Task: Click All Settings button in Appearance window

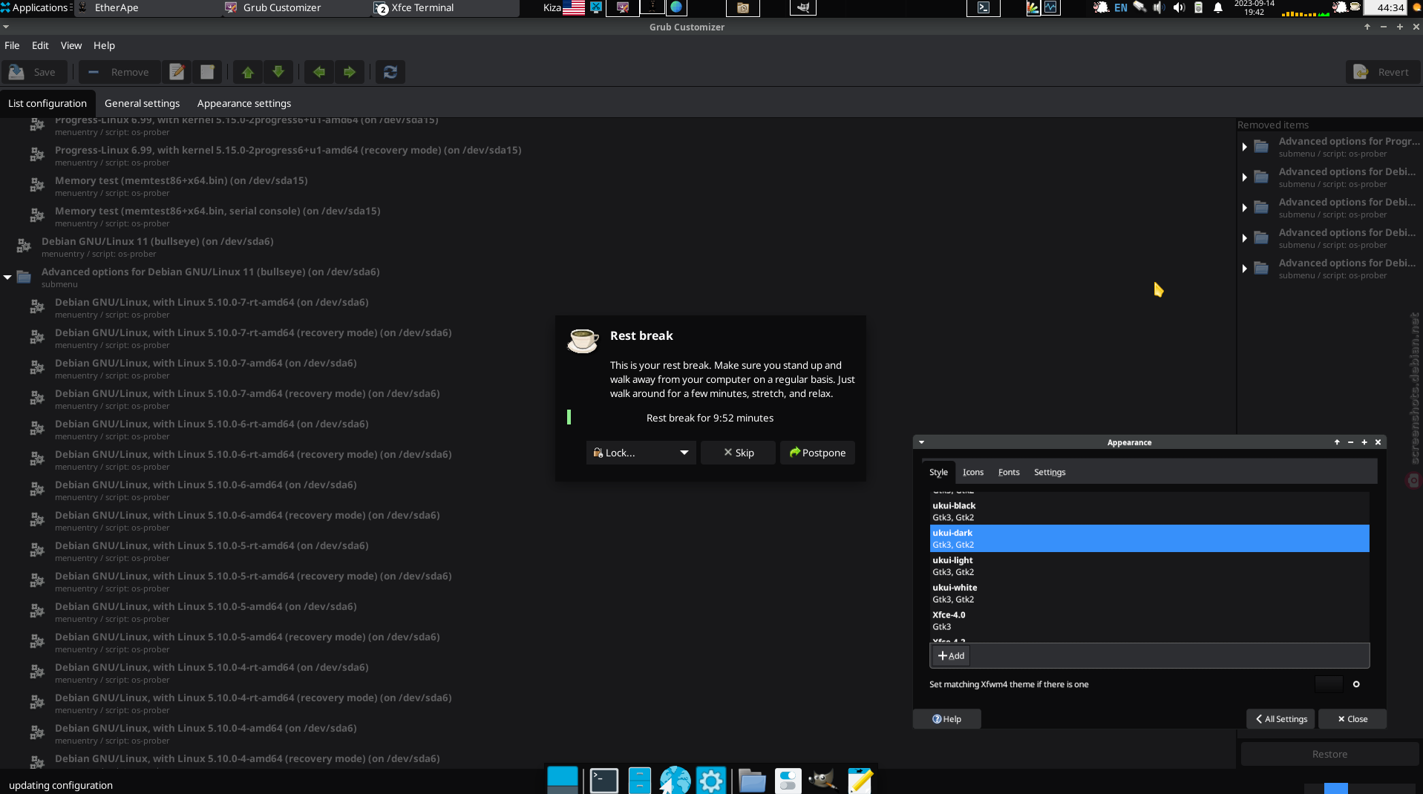Action: tap(1281, 719)
